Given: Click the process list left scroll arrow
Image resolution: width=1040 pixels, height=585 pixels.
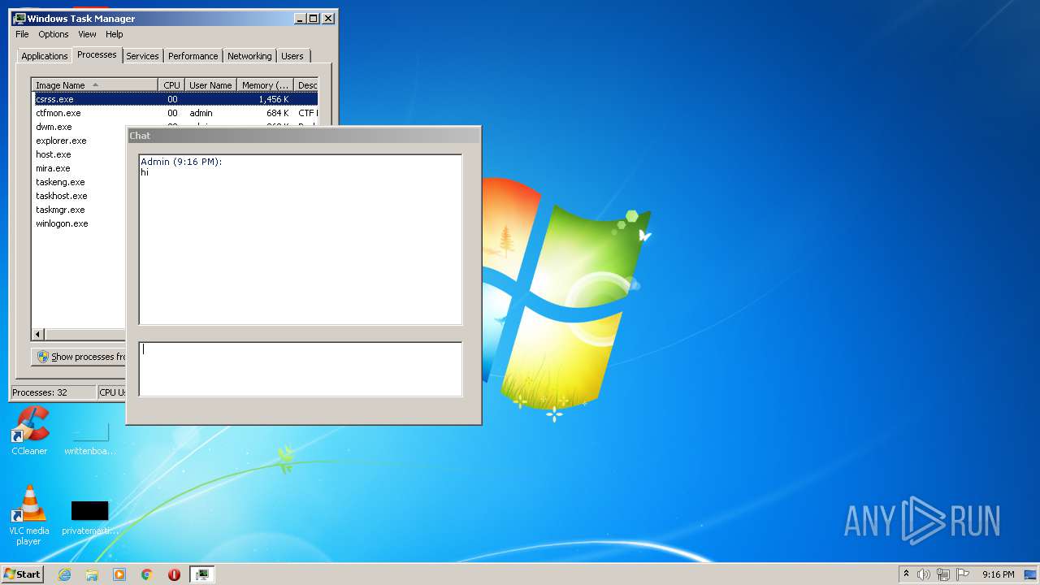Looking at the screenshot, I should coord(38,334).
